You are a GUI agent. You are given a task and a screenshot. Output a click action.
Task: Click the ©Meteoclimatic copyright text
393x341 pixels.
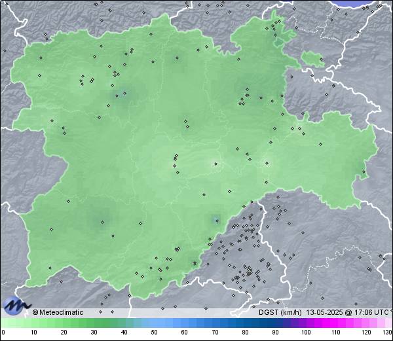pyautogui.click(x=58, y=312)
